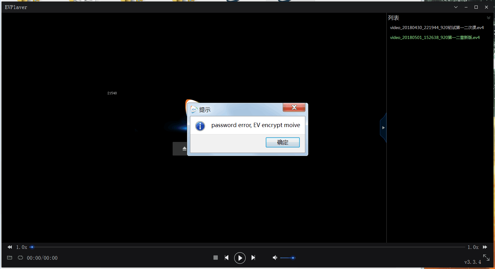Open file folder icon
The height and width of the screenshot is (269, 495).
tap(10, 258)
